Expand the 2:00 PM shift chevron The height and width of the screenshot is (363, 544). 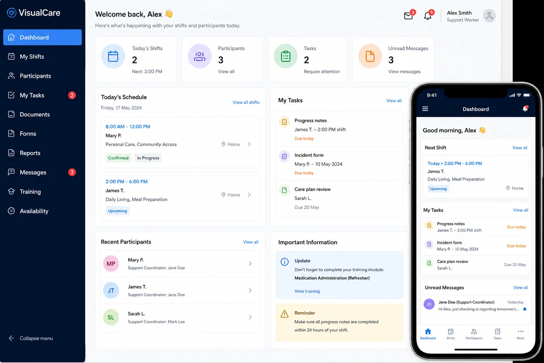(x=249, y=195)
